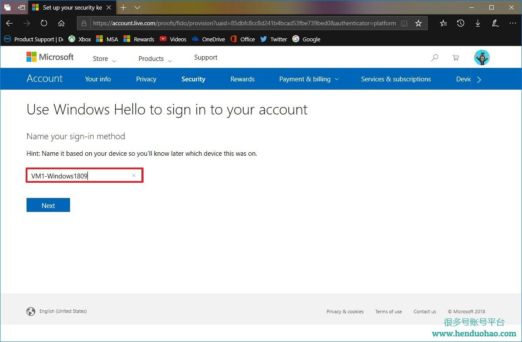Toggle reading view icon in address bar

click(405, 23)
